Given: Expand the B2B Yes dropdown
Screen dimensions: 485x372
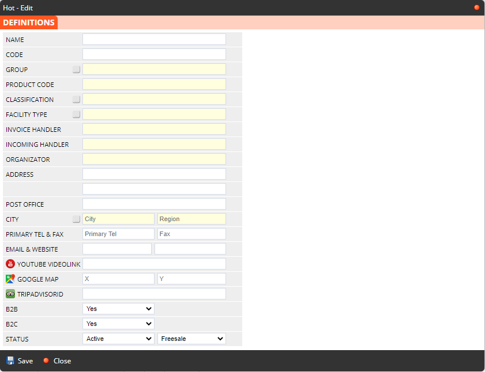Looking at the screenshot, I should [x=118, y=309].
